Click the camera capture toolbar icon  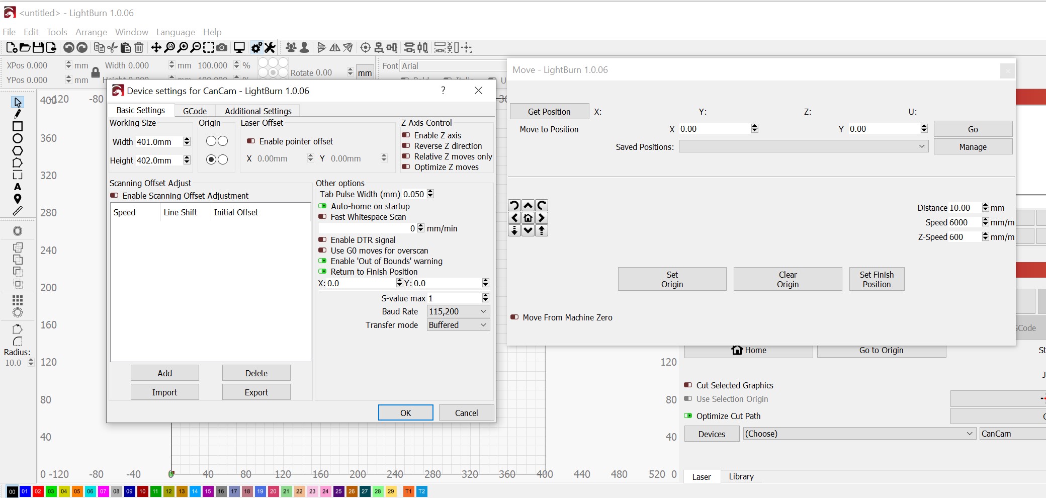point(222,48)
